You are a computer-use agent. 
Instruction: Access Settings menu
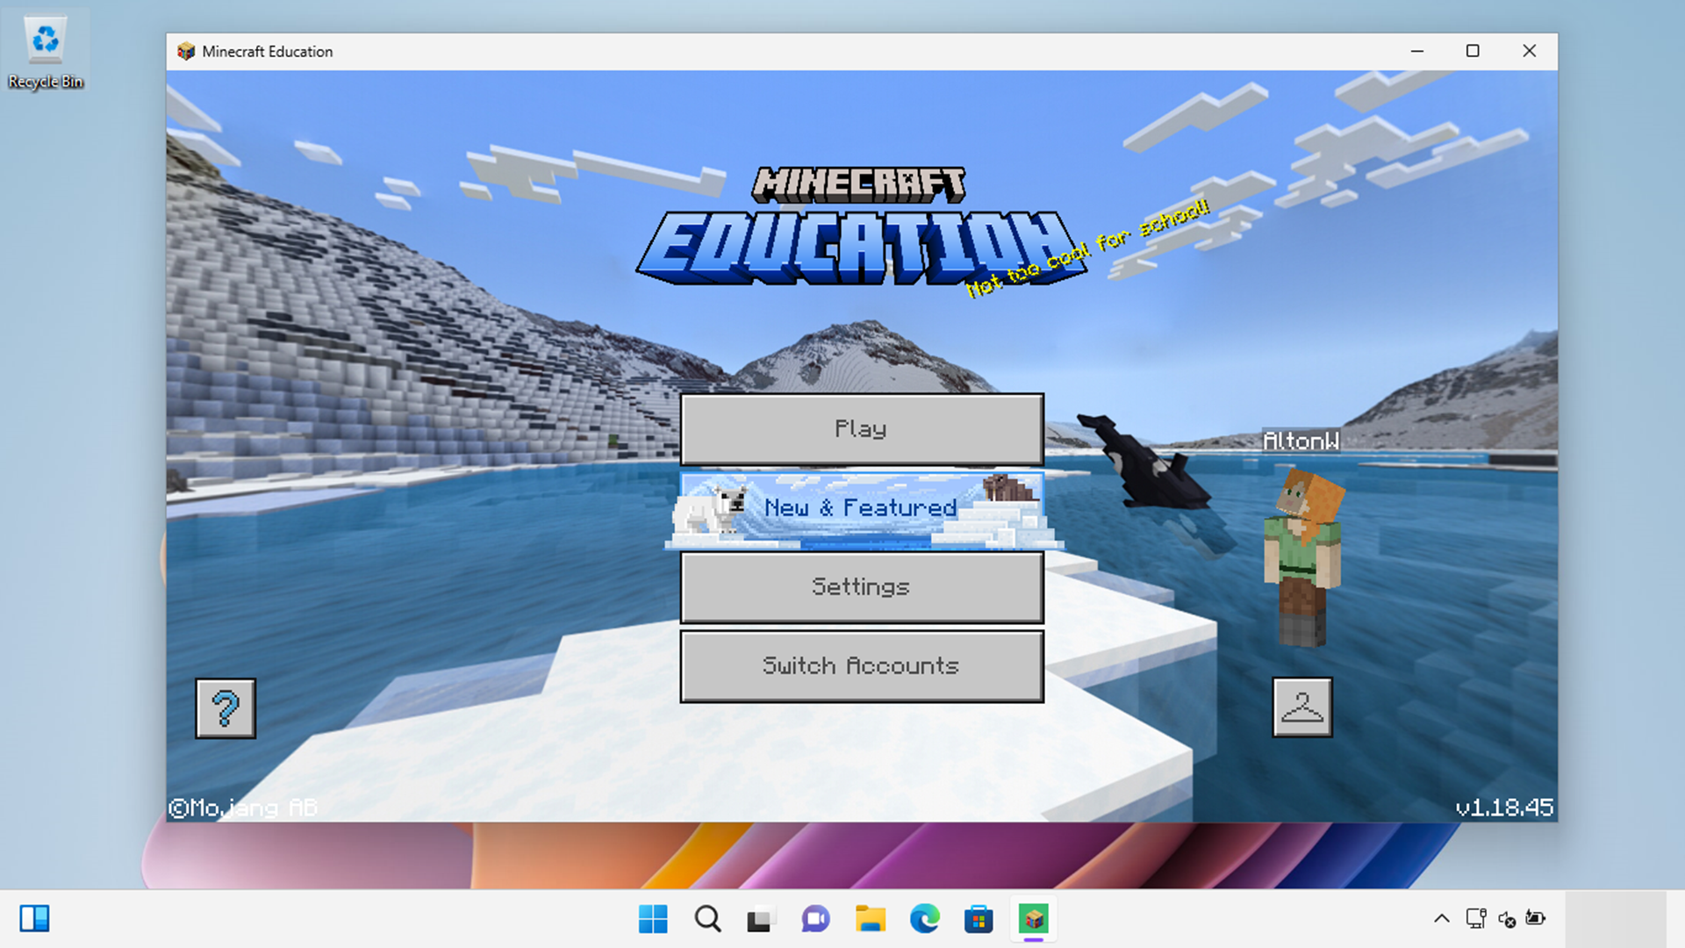click(860, 587)
